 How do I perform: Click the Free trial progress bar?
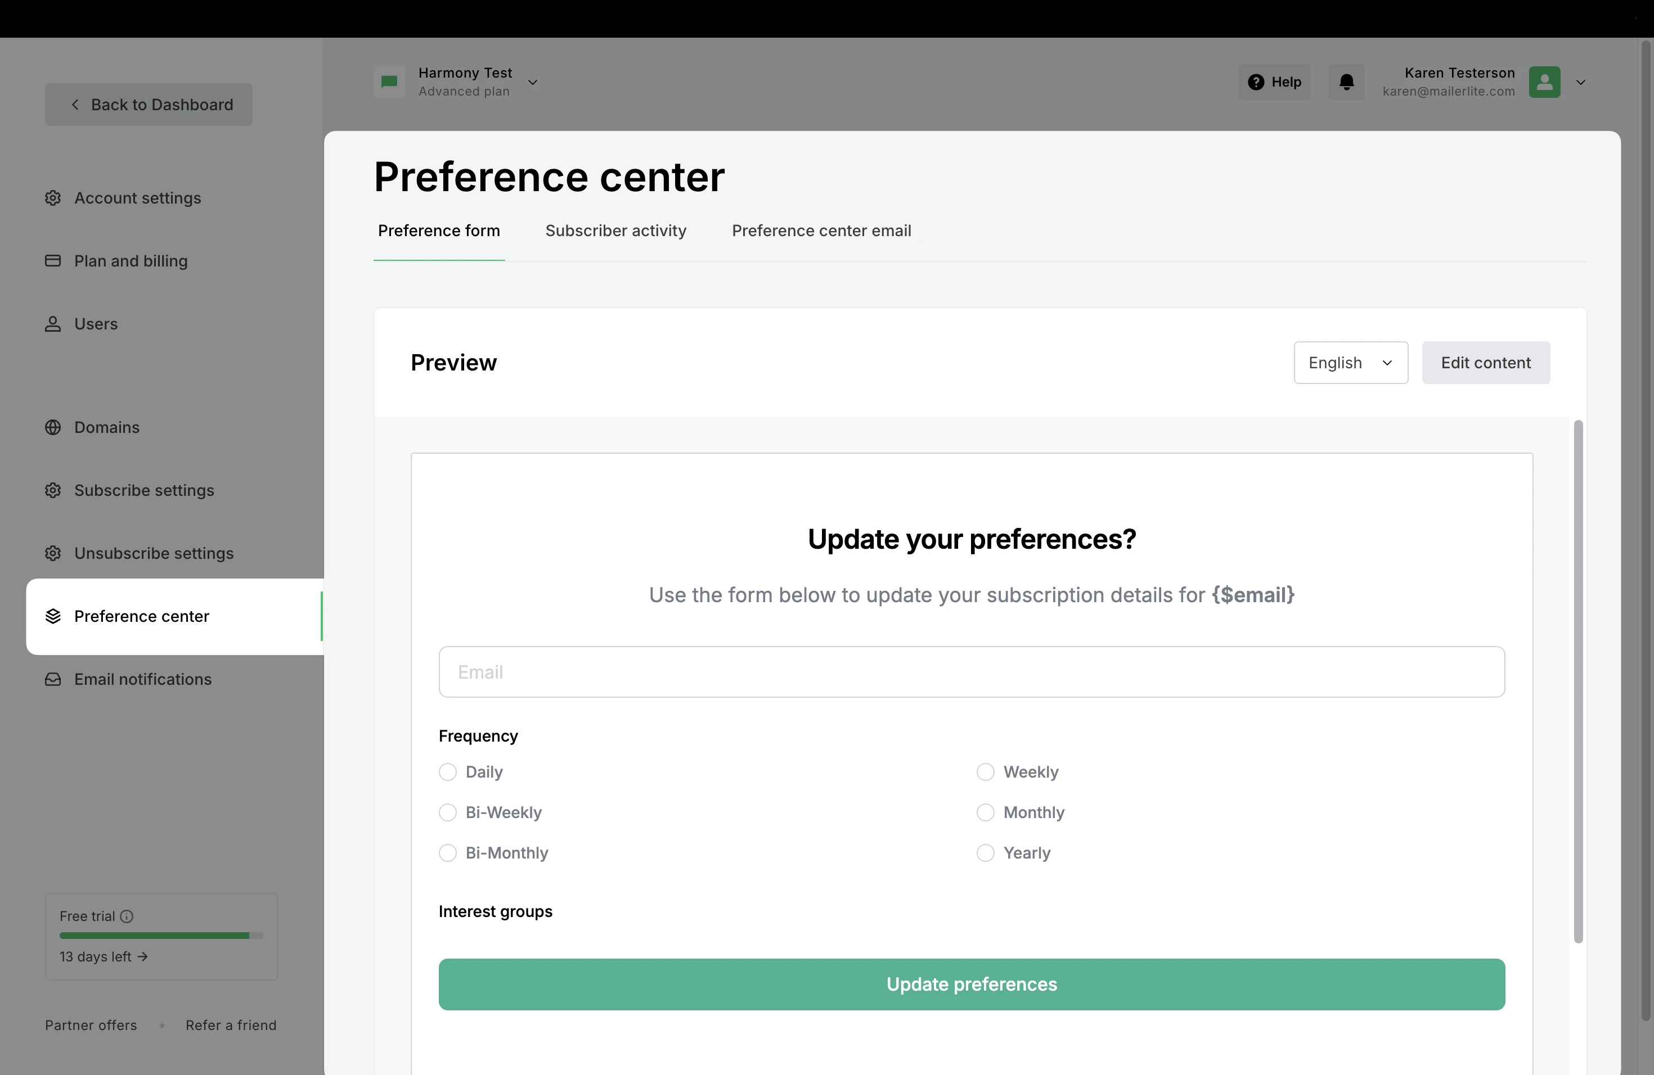click(160, 936)
